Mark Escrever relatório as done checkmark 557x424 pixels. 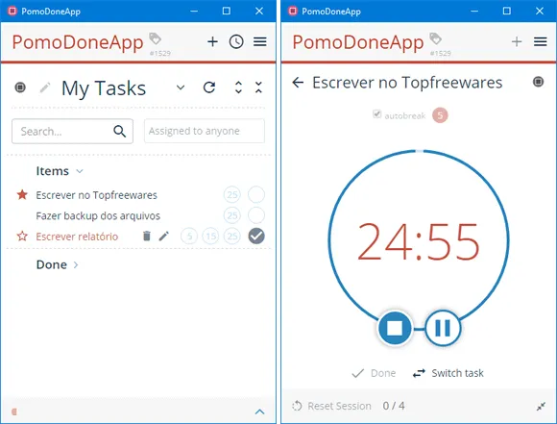(x=256, y=236)
